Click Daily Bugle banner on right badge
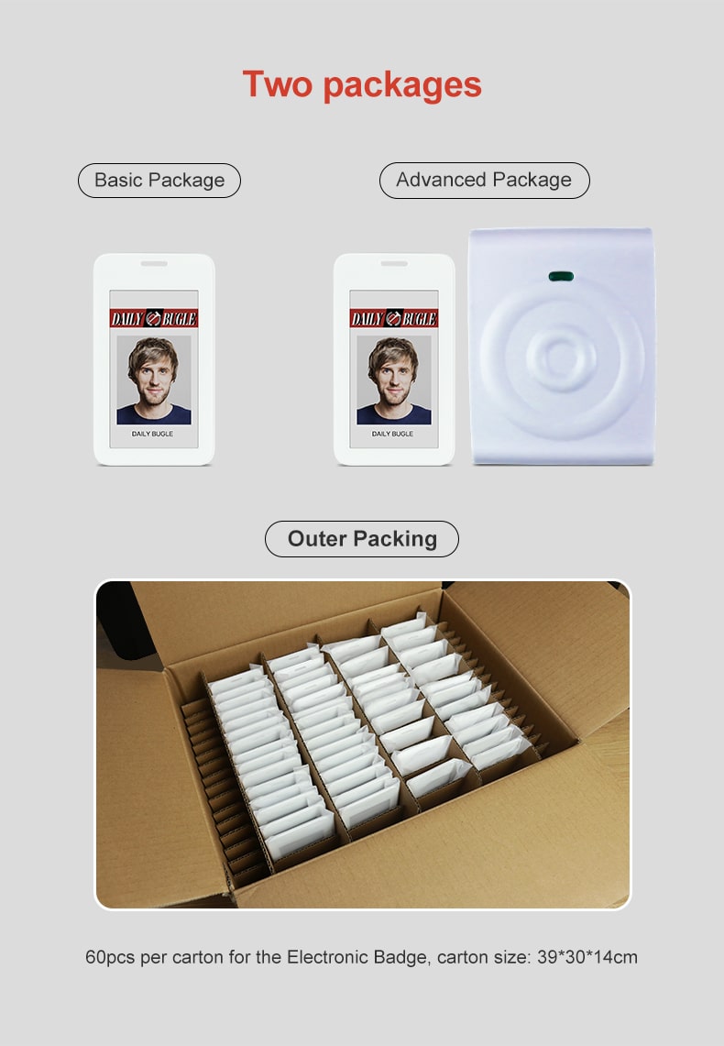This screenshot has height=1046, width=724. [x=394, y=318]
